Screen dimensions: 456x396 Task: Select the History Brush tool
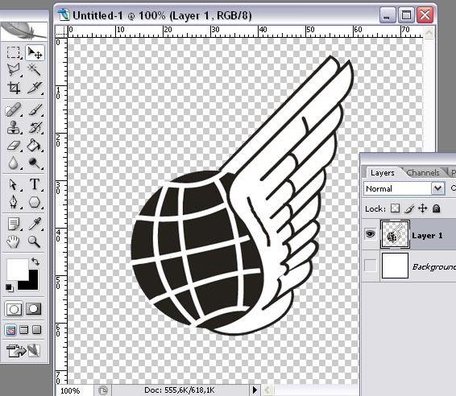(35, 127)
